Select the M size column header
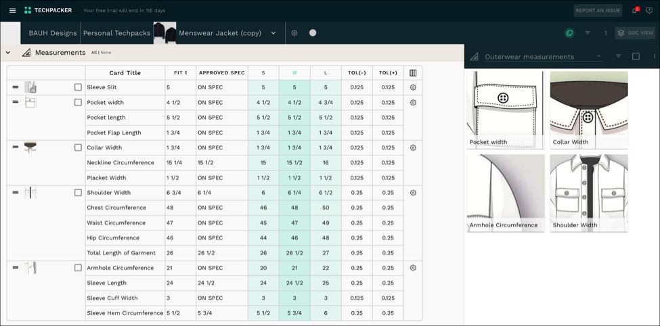 (294, 73)
